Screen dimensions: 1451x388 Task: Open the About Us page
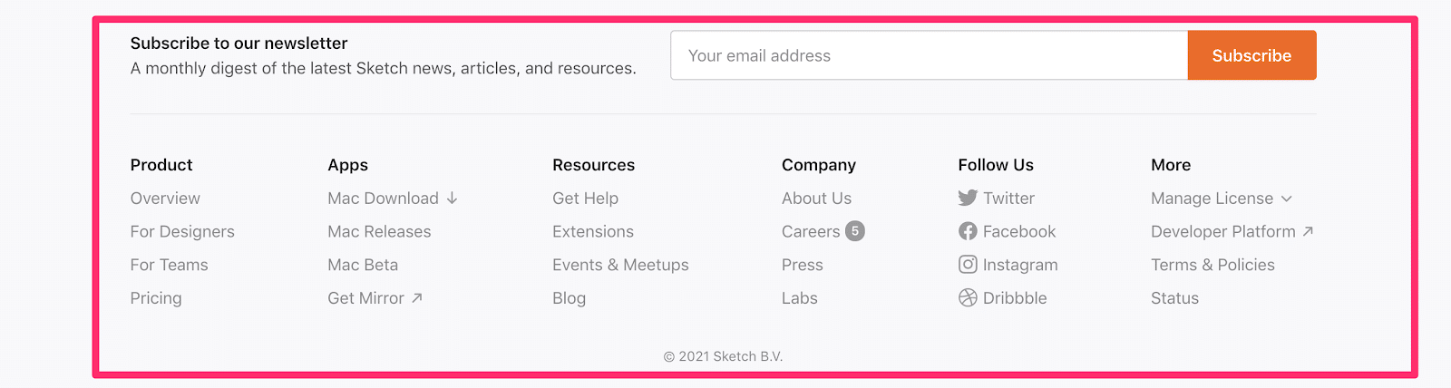point(816,198)
